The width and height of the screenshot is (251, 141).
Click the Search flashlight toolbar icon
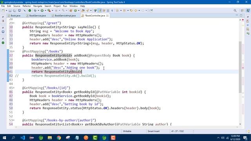point(87,11)
